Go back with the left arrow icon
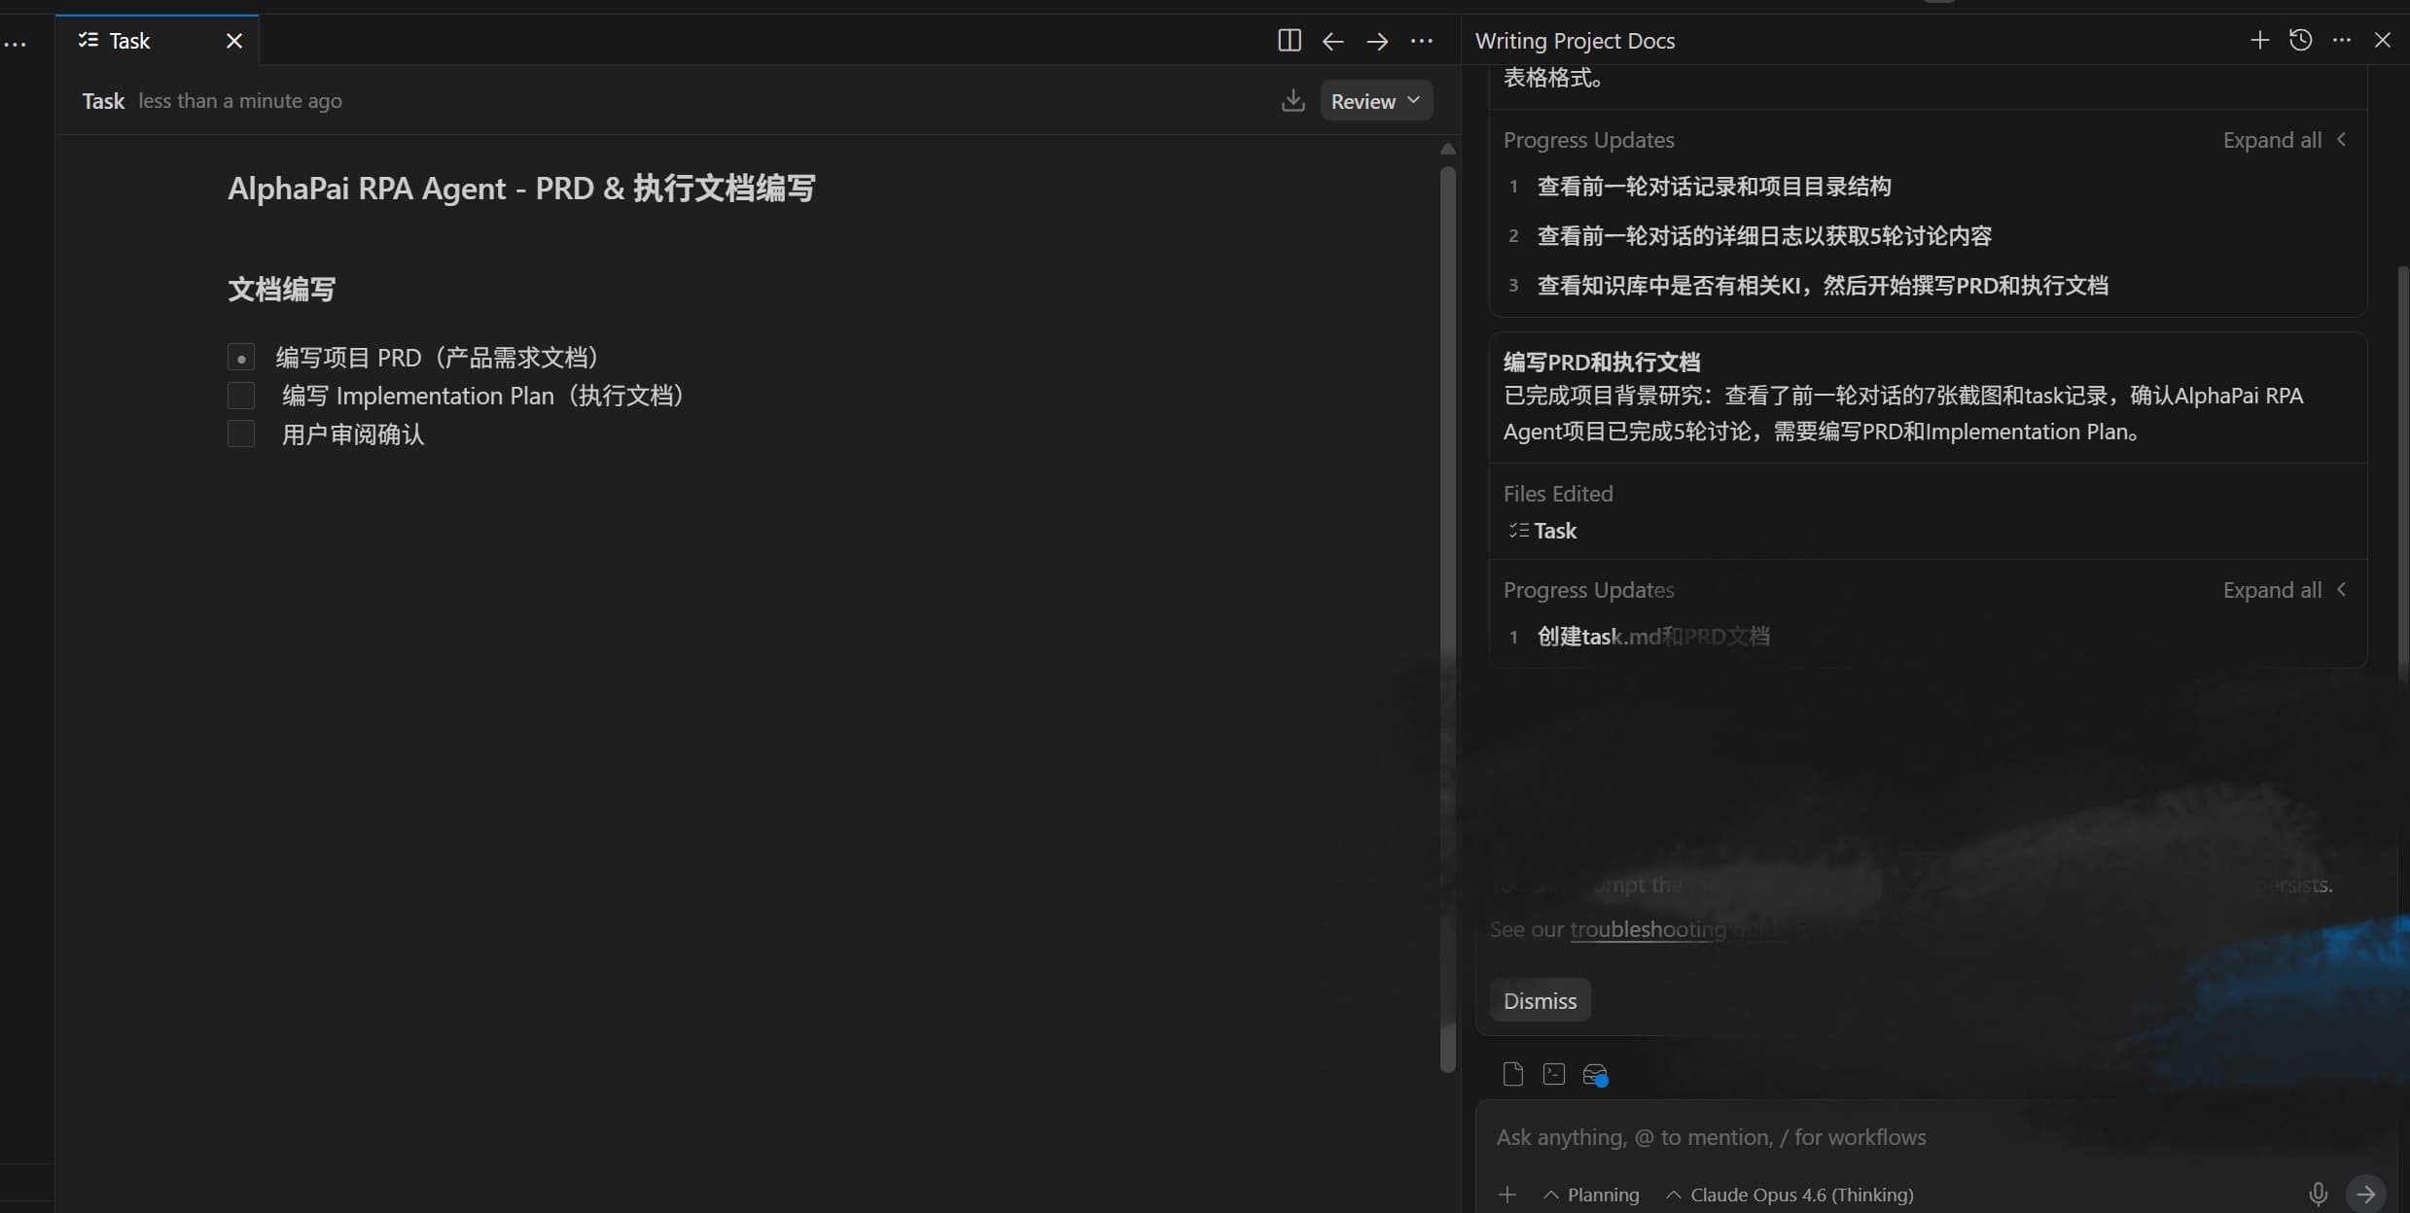 tap(1332, 41)
